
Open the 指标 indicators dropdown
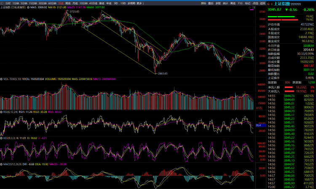[204, 3]
